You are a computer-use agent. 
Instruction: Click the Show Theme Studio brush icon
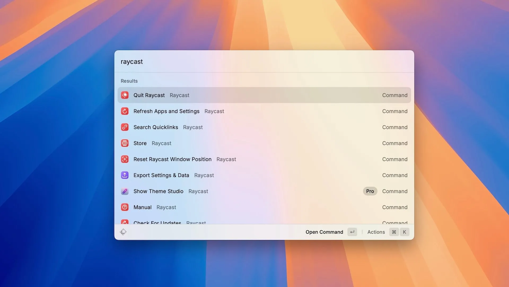tap(125, 191)
